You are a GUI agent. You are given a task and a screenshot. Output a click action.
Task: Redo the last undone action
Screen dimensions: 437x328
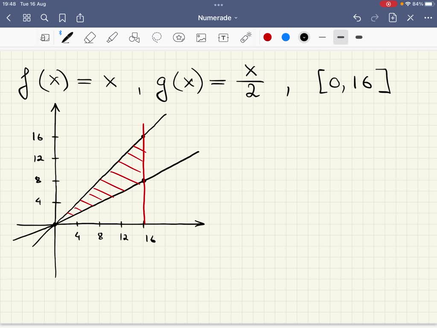point(374,18)
